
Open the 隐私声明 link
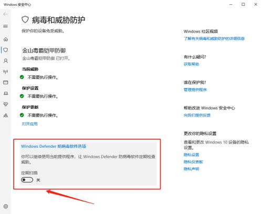tap(191, 169)
